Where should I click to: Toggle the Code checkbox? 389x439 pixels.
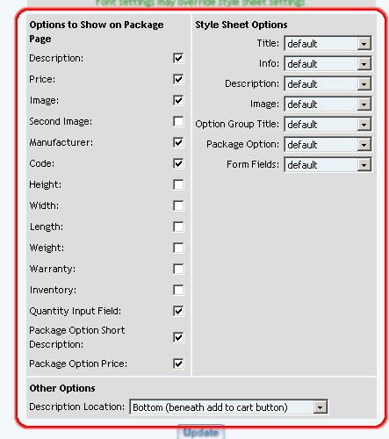point(178,163)
